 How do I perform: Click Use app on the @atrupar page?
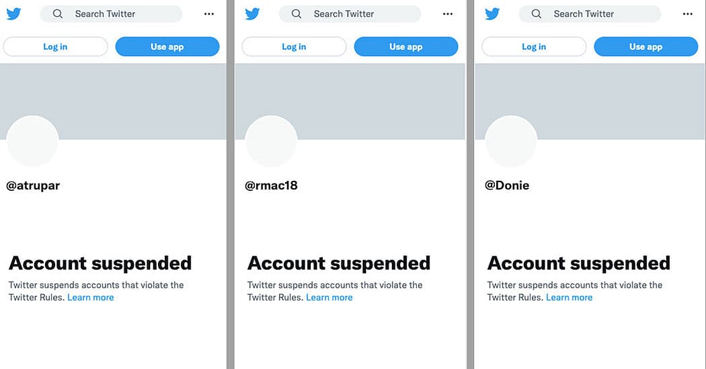point(167,46)
